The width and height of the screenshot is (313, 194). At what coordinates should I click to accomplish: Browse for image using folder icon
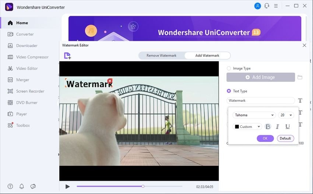point(300,77)
